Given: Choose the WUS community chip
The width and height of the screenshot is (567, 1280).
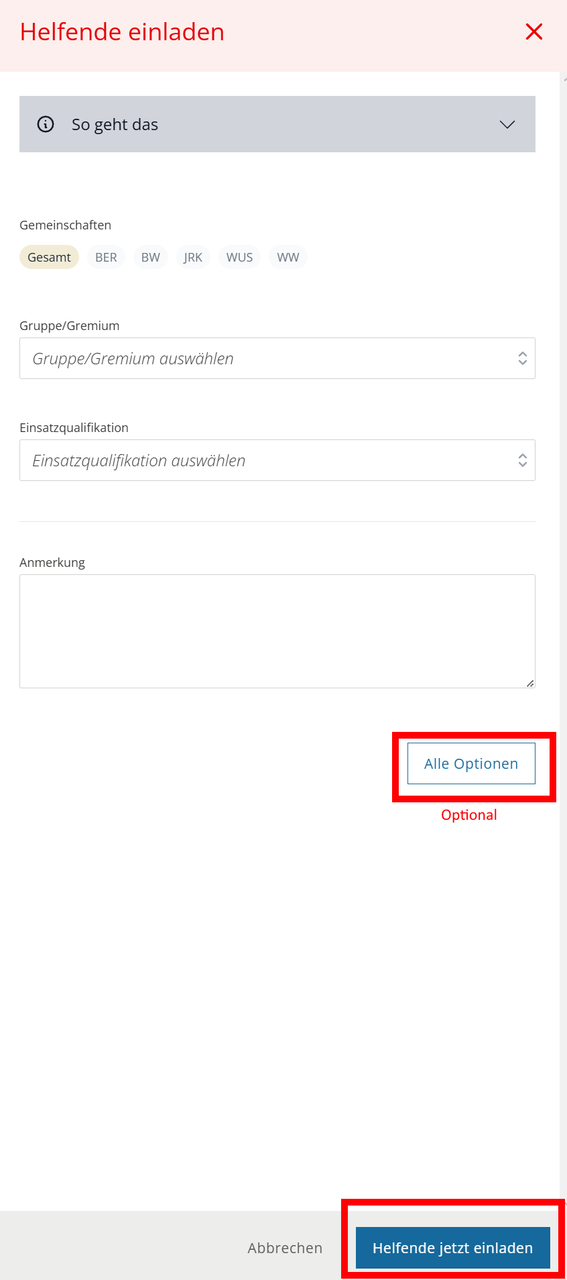Looking at the screenshot, I should pyautogui.click(x=239, y=258).
